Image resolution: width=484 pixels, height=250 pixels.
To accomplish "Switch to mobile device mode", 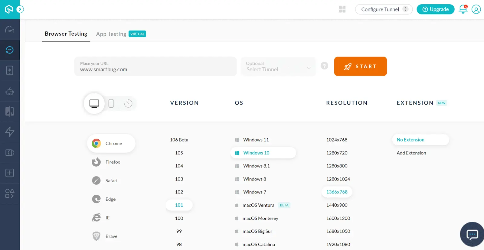I will [111, 103].
